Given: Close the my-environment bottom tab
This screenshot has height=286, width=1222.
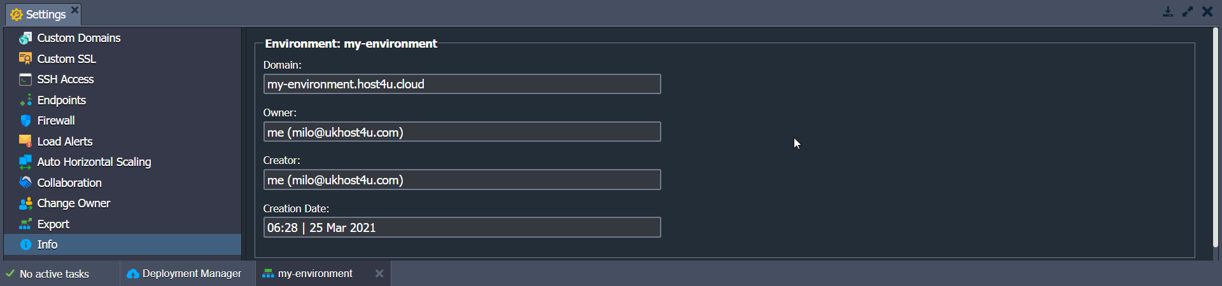Looking at the screenshot, I should [379, 273].
